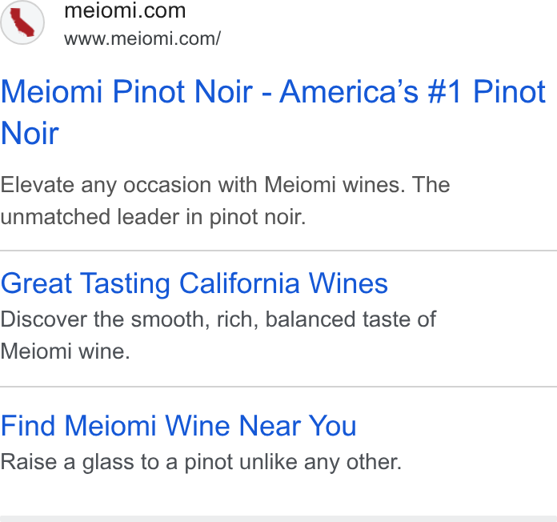Click the circular border around the favicon

pyautogui.click(x=22, y=22)
